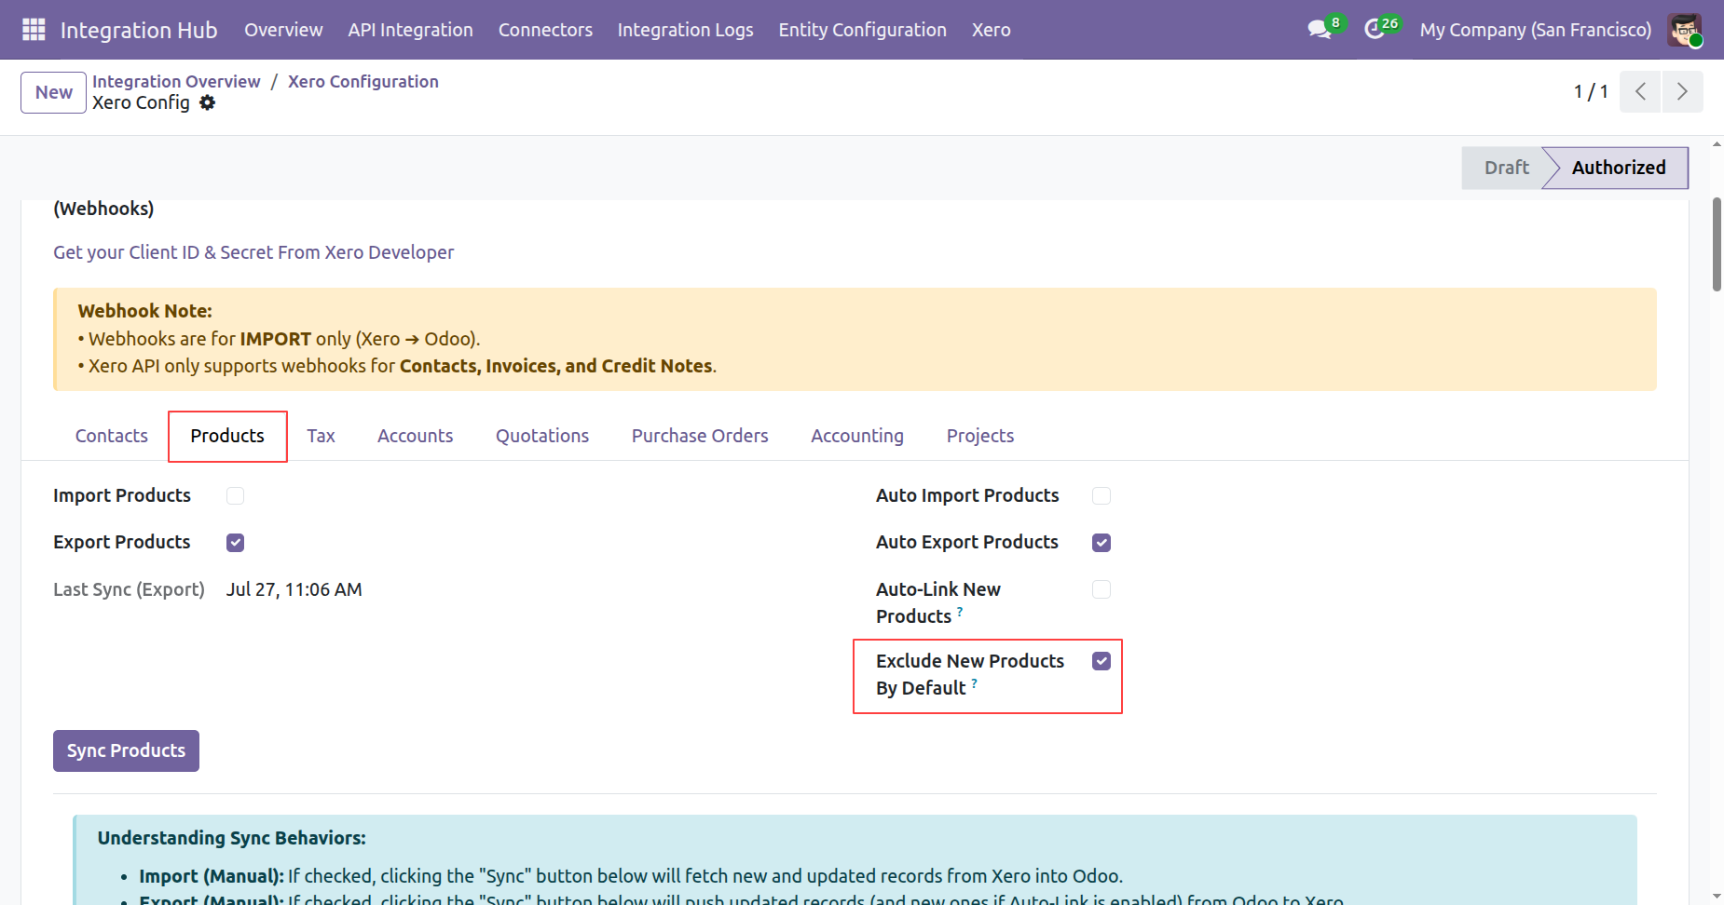
Task: Click the pager counter 1 / 1
Action: (x=1591, y=91)
